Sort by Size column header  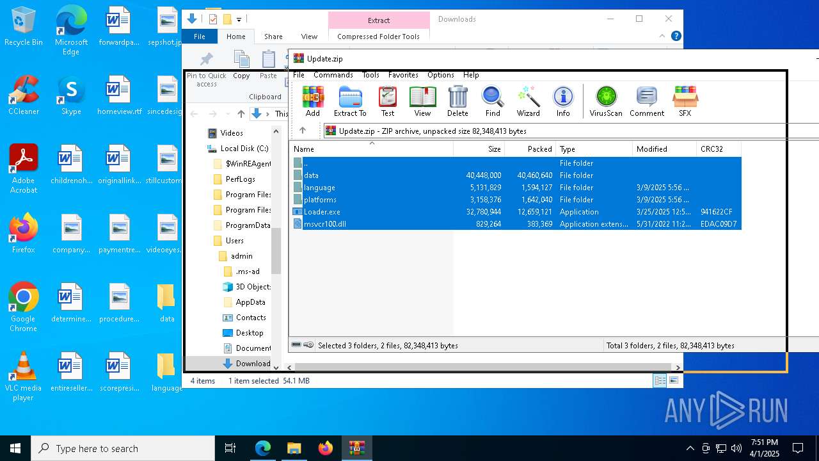479,149
